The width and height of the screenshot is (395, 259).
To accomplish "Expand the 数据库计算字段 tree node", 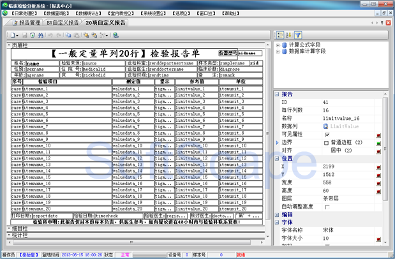I will [278, 52].
